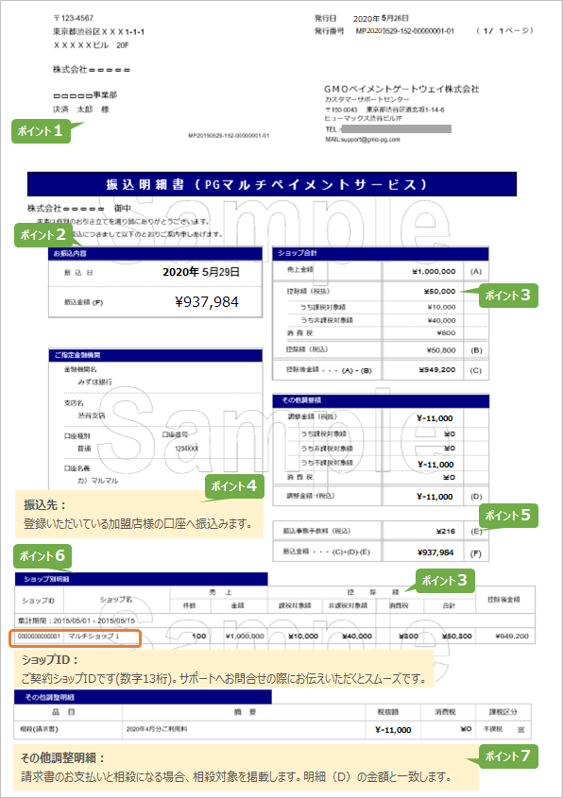Select the account type "普通"

(x=84, y=449)
